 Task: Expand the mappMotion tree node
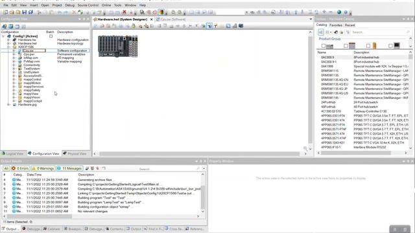pyautogui.click(x=14, y=83)
